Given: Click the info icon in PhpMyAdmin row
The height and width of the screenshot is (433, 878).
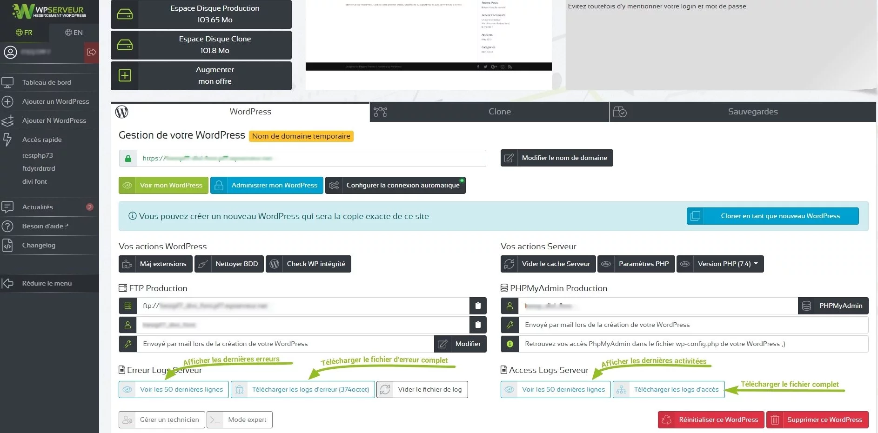Looking at the screenshot, I should coord(510,344).
